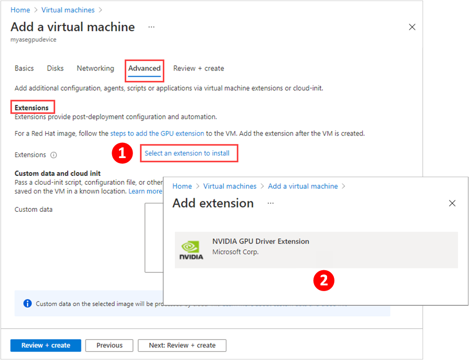Open the ellipsis menu beside Add extension

pos(270,203)
